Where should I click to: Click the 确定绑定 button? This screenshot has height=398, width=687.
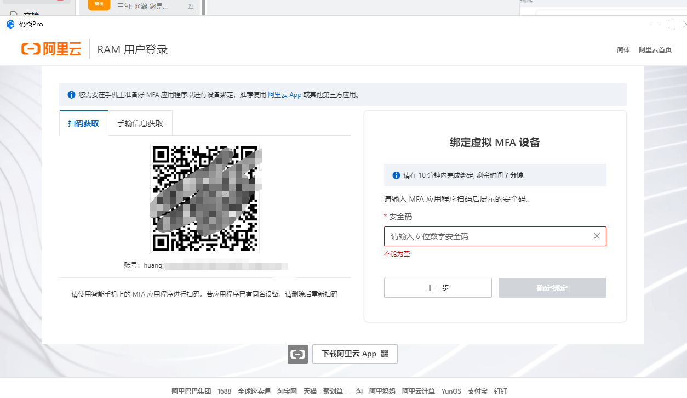point(552,288)
